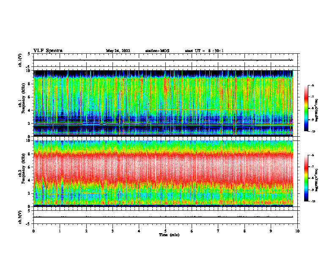The height and width of the screenshot is (259, 335).
Task: Click the "ch.1(V)" voltage axis label
Action: point(20,60)
